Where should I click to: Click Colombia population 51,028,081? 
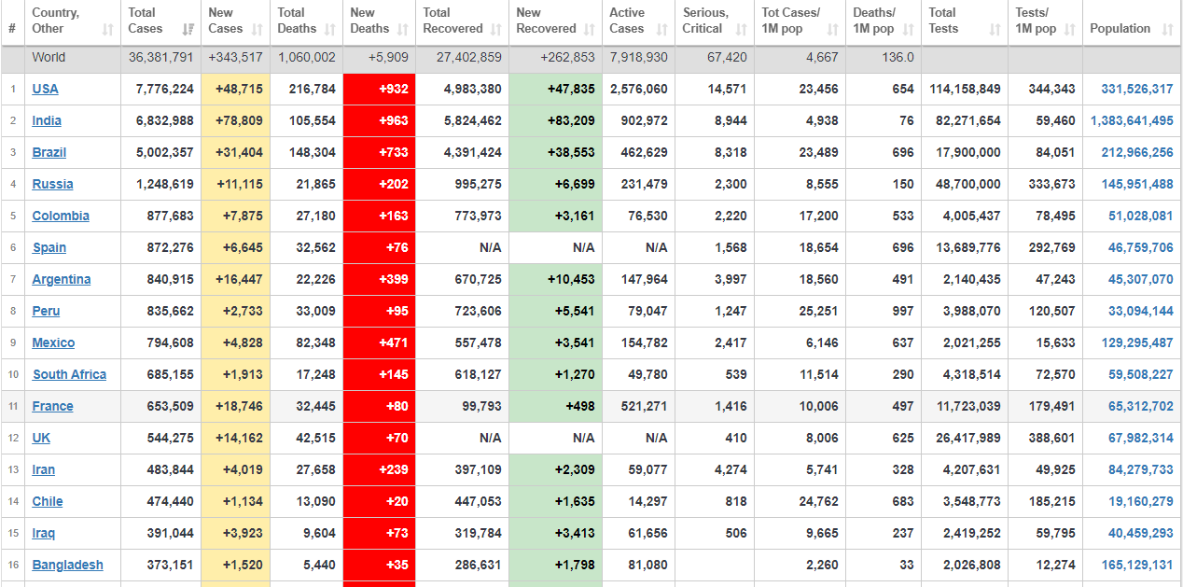point(1141,216)
